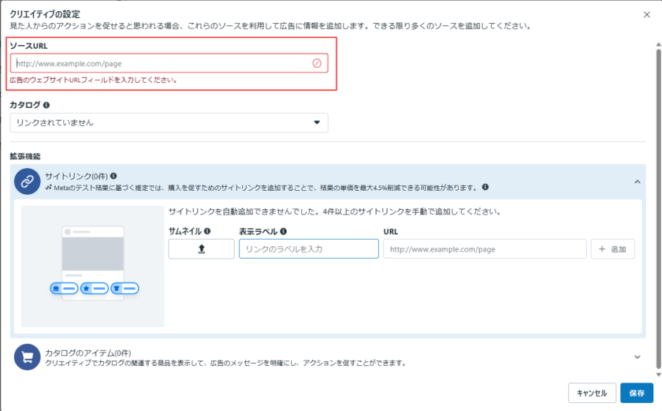Click the sitelink ad preview thumbnail
Screen dimensions: 662x411
93,266
